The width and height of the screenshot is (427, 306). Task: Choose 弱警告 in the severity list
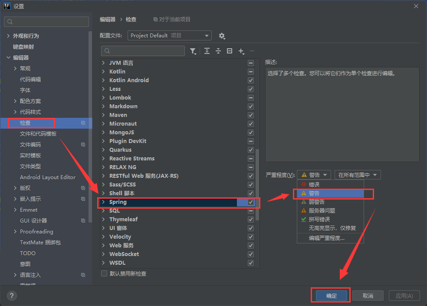coord(316,202)
